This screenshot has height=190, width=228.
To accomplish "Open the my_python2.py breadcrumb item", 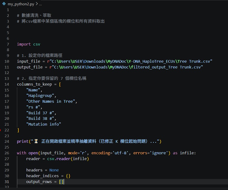I will click(21, 4).
